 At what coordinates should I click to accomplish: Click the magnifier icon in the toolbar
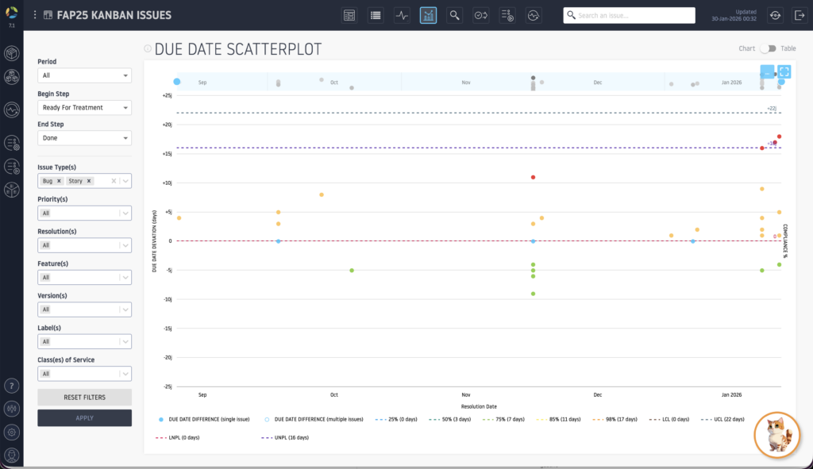tap(454, 15)
